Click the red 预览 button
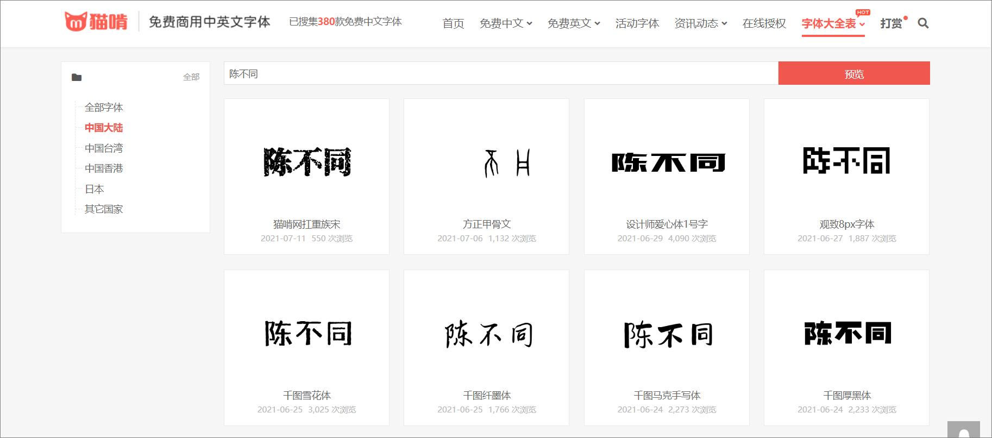Viewport: 992px width, 438px height. (854, 73)
